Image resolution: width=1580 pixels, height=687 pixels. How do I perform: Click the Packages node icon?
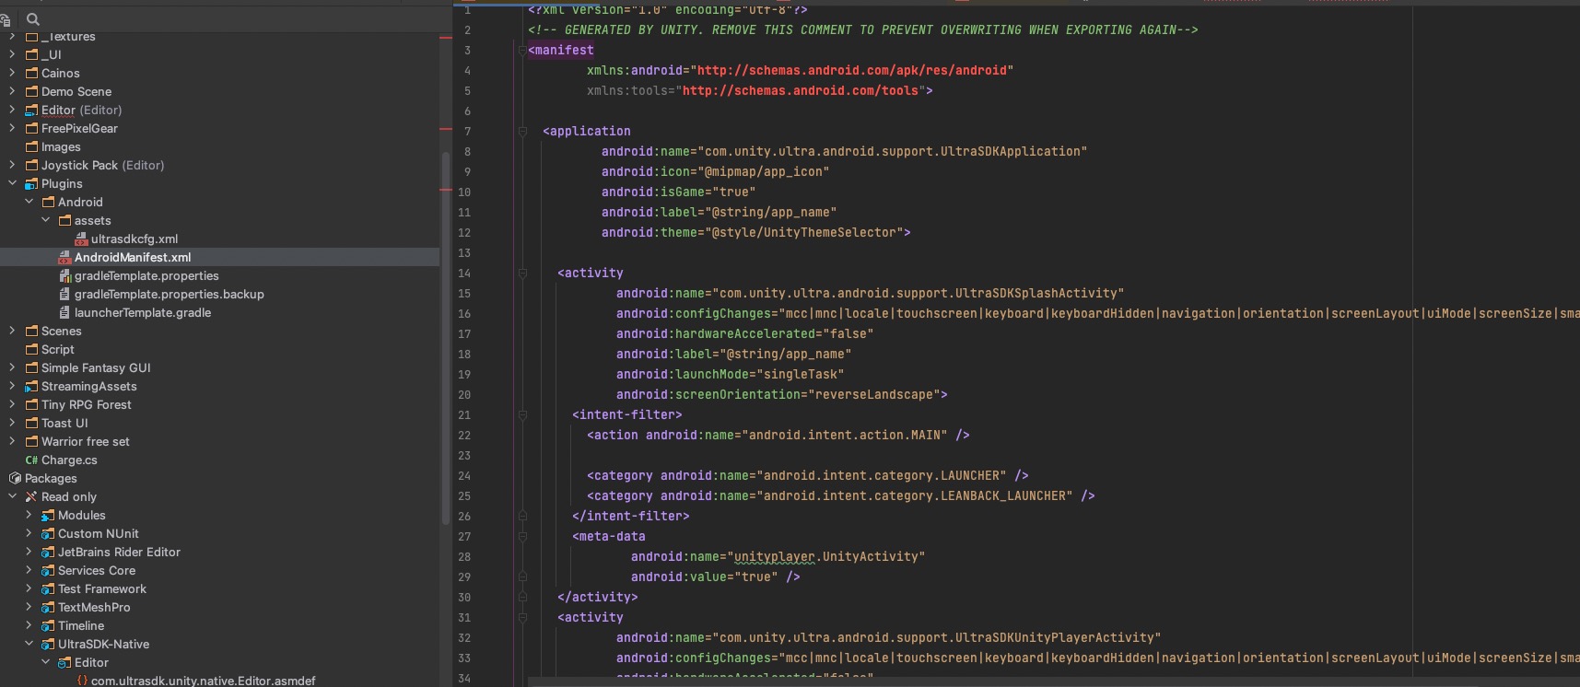coord(15,479)
